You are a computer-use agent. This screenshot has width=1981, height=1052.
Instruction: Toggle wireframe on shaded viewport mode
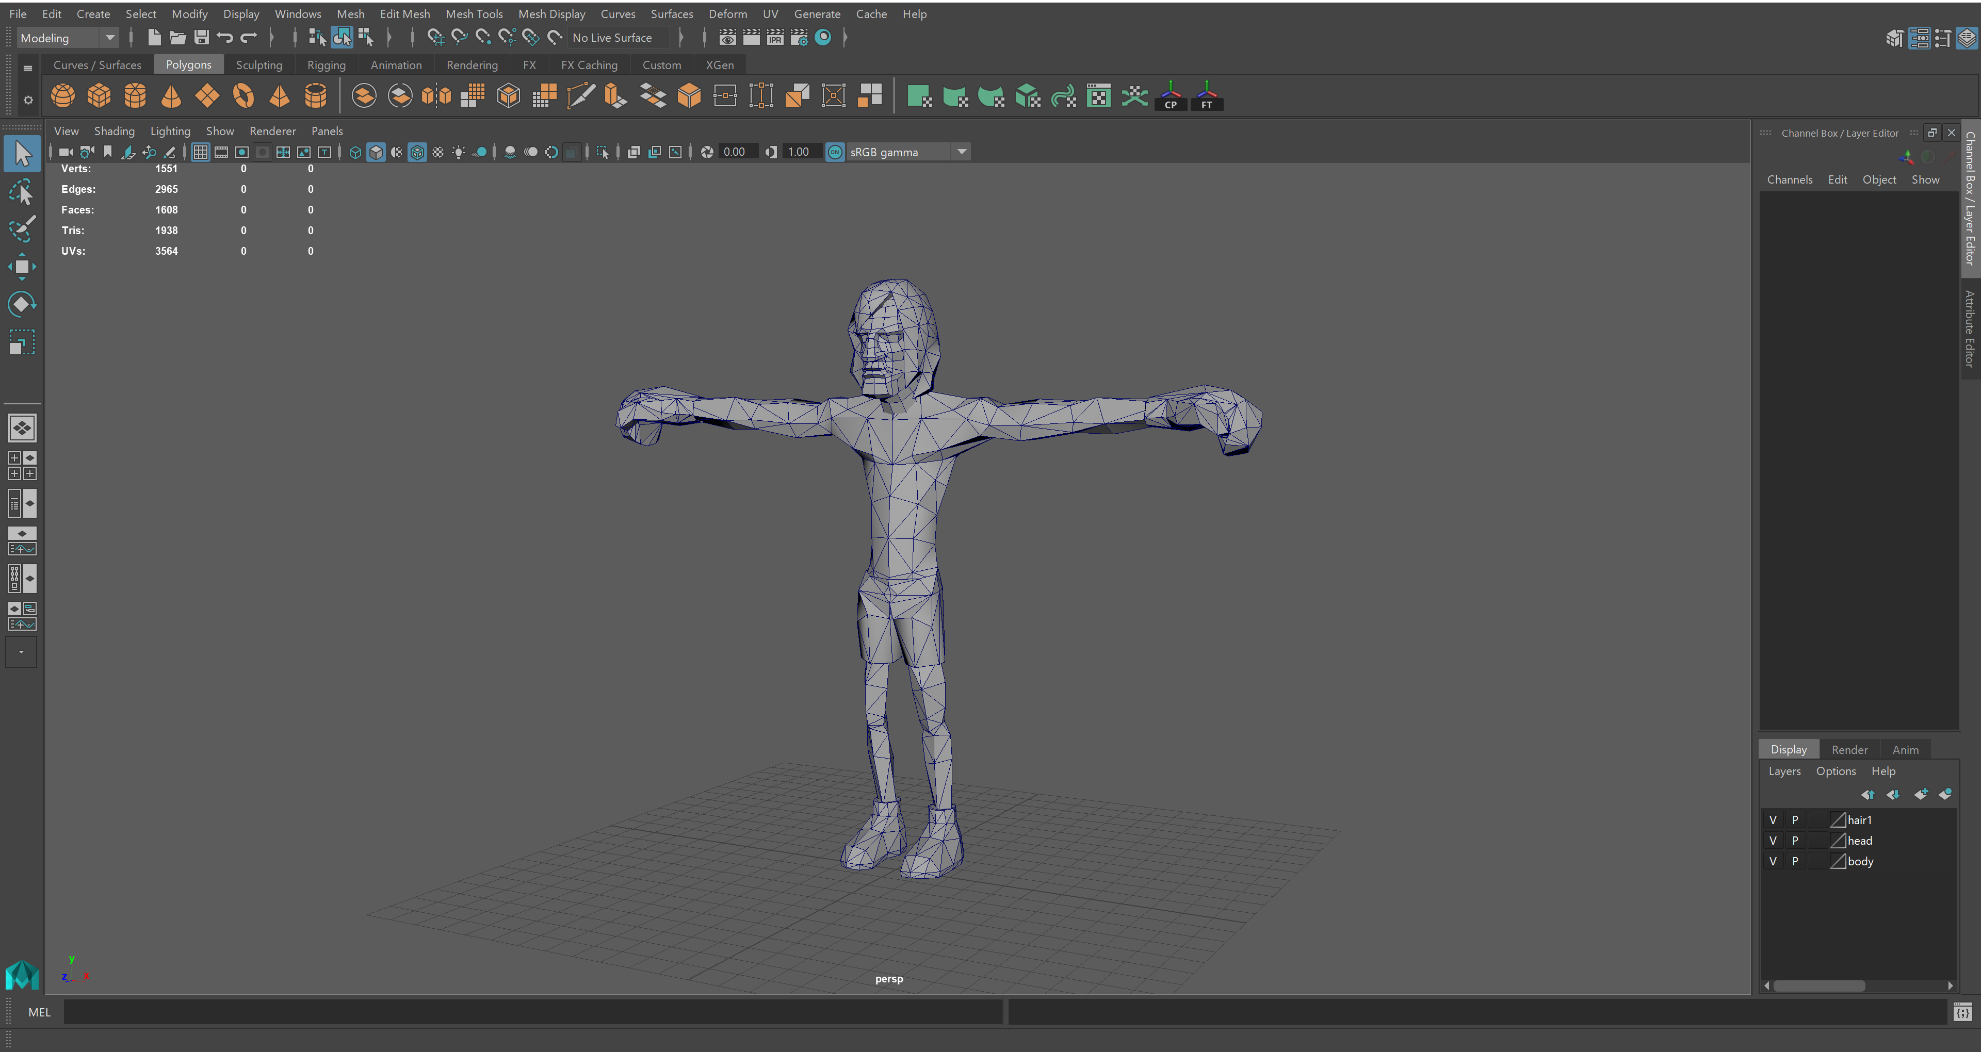[x=417, y=152]
